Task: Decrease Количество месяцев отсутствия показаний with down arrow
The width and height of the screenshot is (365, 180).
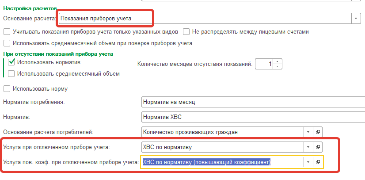Action: 278,66
